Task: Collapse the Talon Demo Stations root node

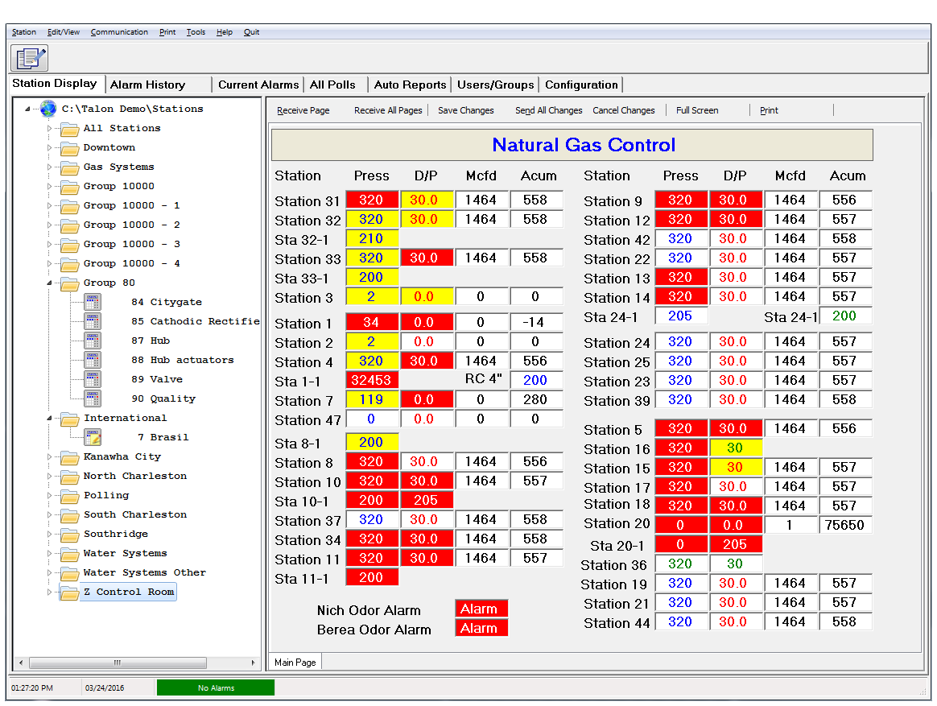Action: (27, 109)
